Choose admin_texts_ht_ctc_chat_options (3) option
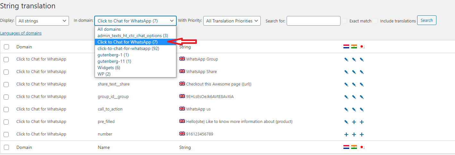Screen dimensions: 455x155 [135, 36]
